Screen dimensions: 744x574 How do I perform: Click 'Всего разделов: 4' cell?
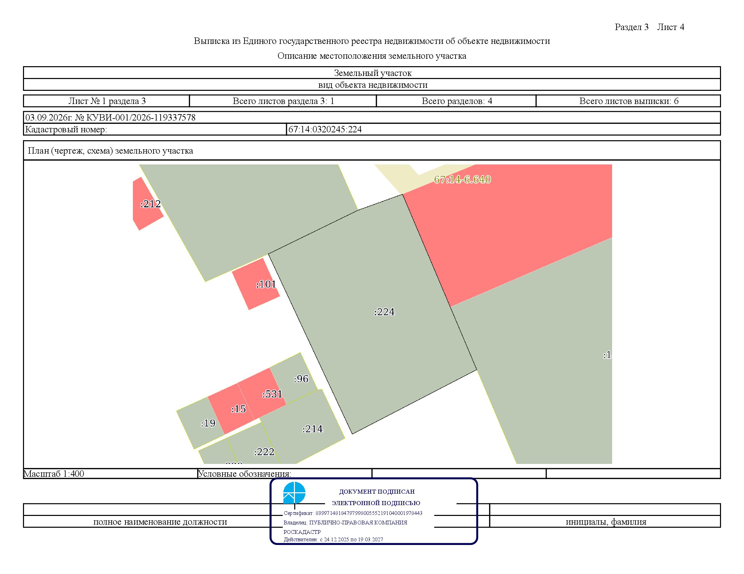pyautogui.click(x=457, y=101)
